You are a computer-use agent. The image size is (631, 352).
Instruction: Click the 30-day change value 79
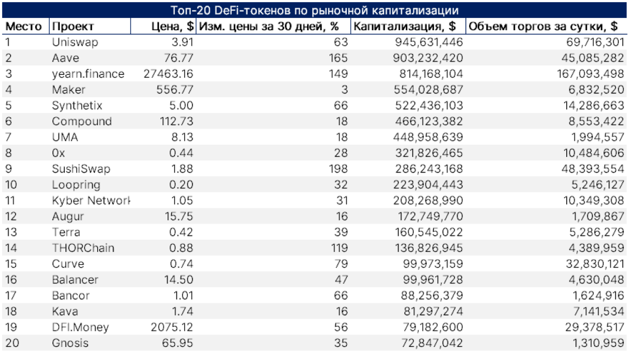click(x=341, y=264)
